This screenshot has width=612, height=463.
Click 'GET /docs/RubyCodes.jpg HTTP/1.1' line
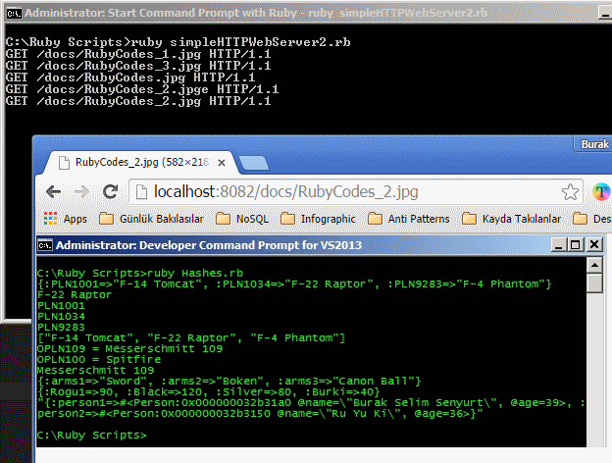point(130,77)
